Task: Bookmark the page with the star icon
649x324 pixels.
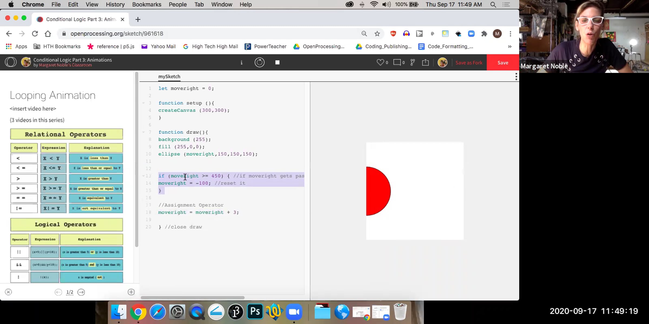Action: [x=377, y=34]
